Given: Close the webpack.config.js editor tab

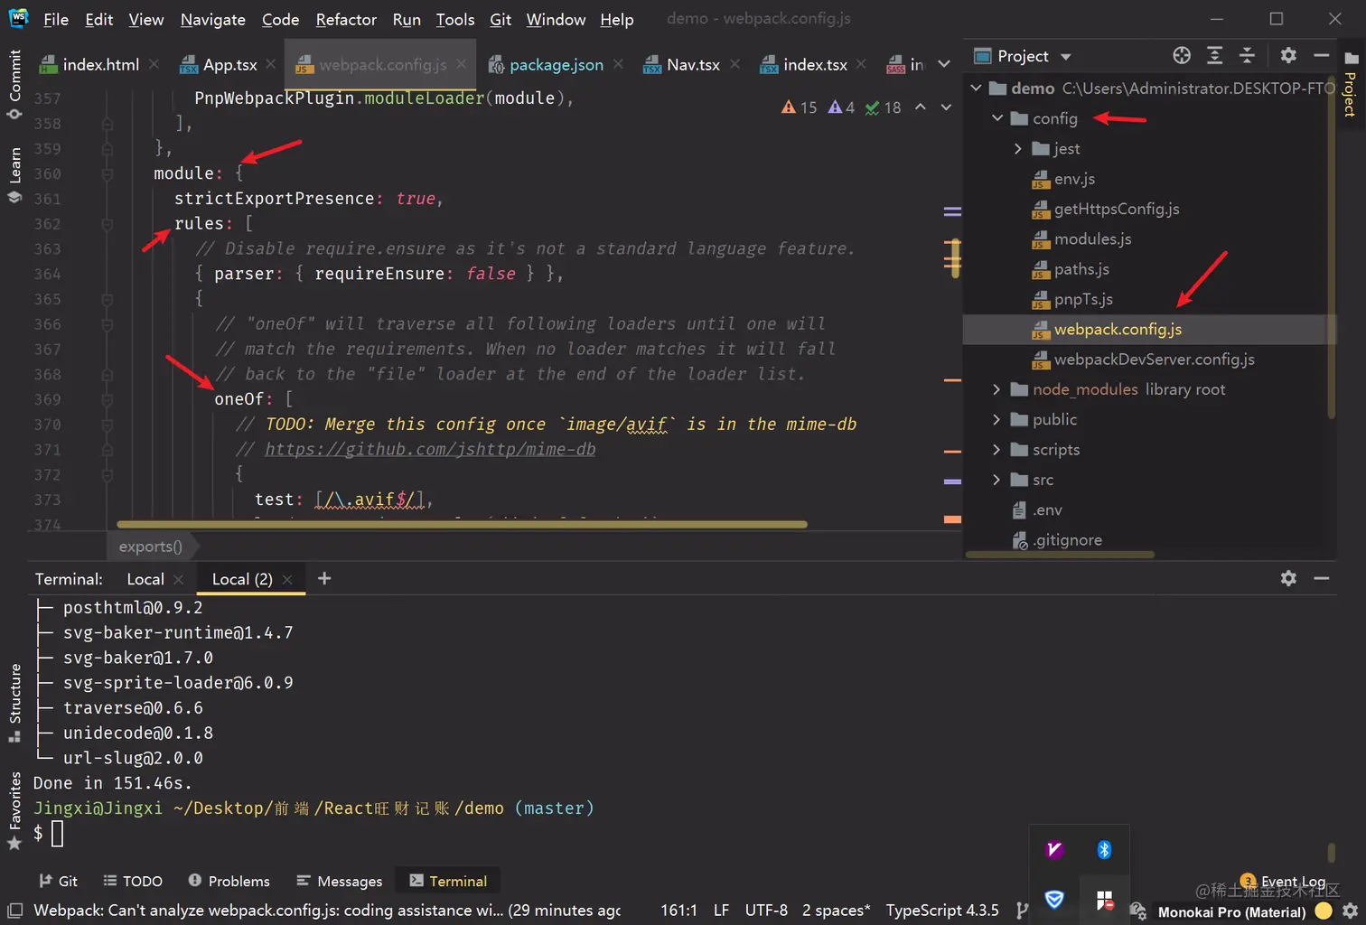Looking at the screenshot, I should 462,64.
